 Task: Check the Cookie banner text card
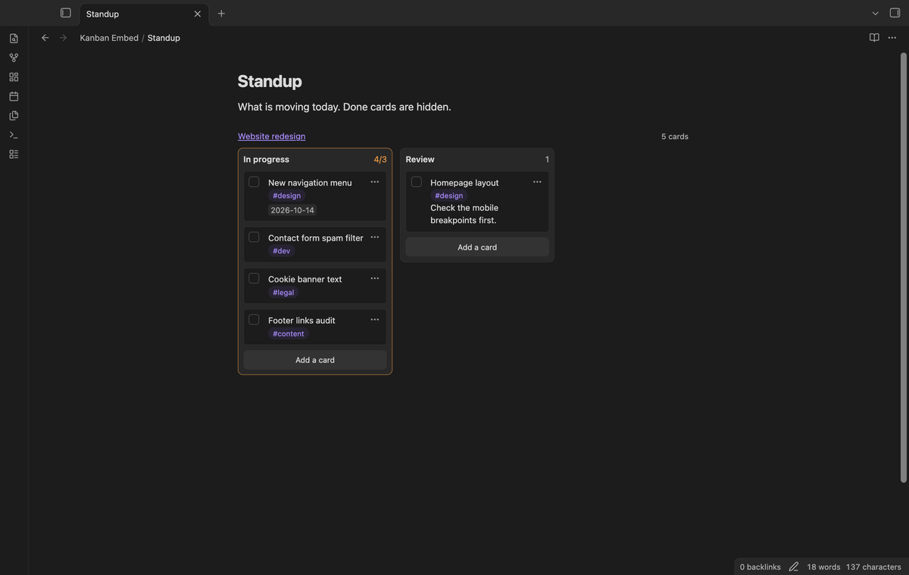pos(254,278)
